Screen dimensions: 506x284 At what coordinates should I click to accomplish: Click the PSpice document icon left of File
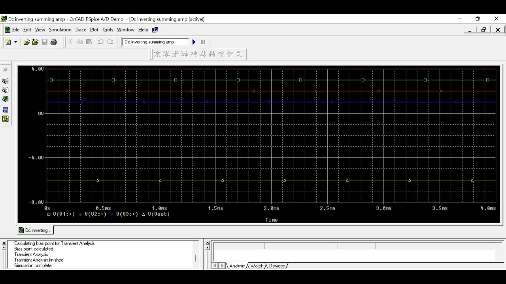tap(7, 30)
